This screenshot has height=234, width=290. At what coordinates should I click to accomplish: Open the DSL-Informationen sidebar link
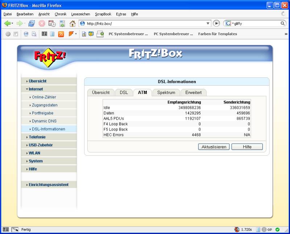49,129
